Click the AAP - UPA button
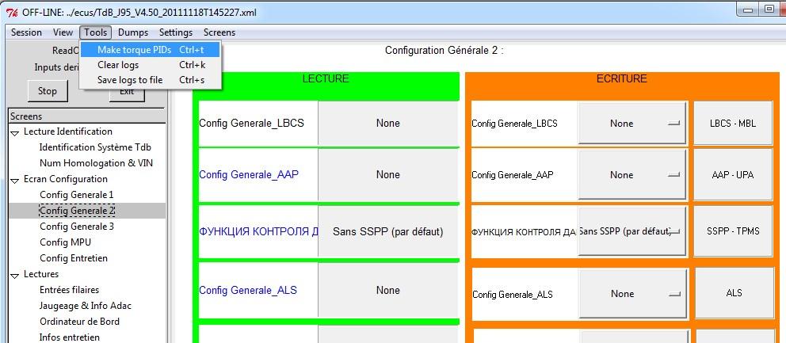The image size is (786, 343). [733, 175]
